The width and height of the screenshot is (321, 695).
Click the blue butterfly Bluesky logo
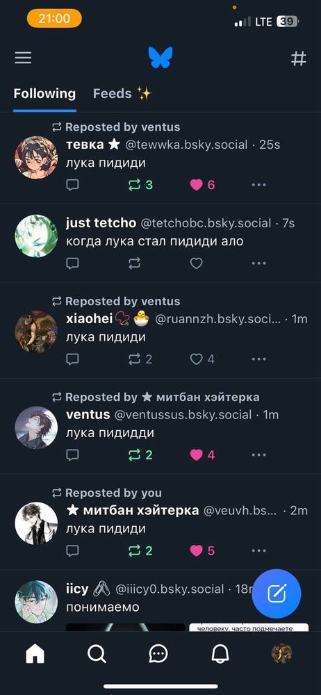tap(160, 58)
